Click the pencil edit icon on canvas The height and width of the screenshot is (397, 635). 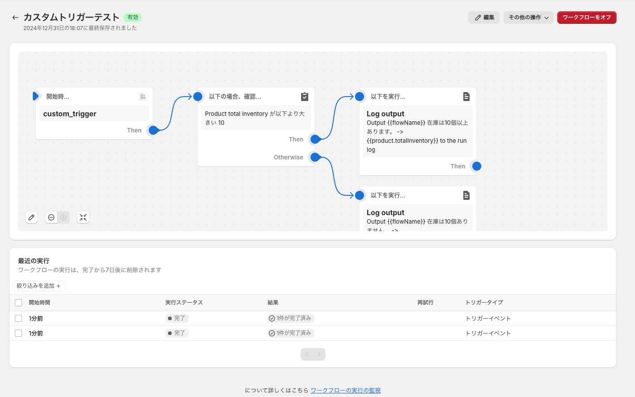31,217
